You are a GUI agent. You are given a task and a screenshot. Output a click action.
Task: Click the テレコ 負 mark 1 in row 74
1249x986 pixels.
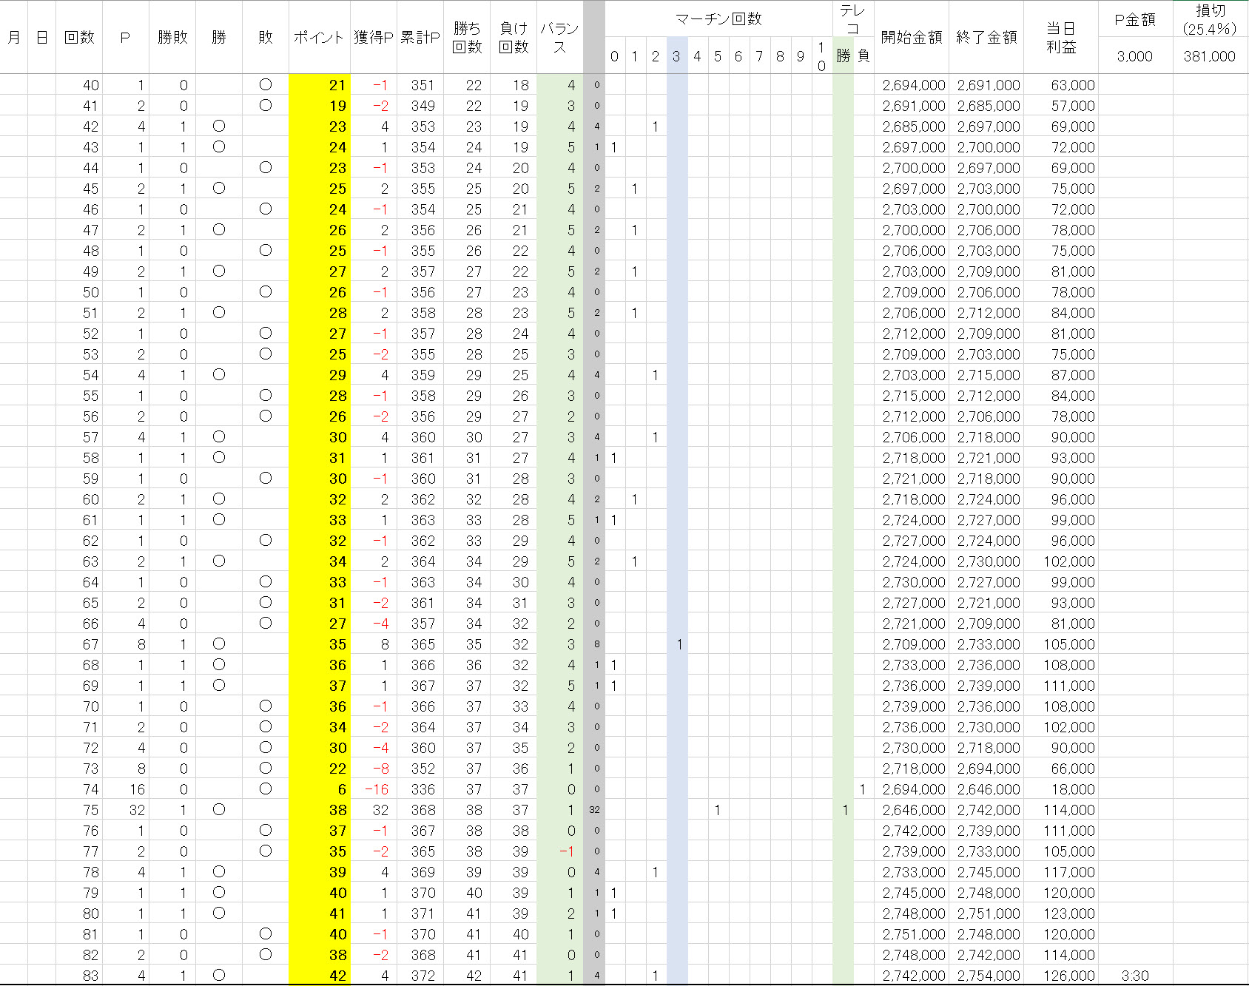[863, 789]
